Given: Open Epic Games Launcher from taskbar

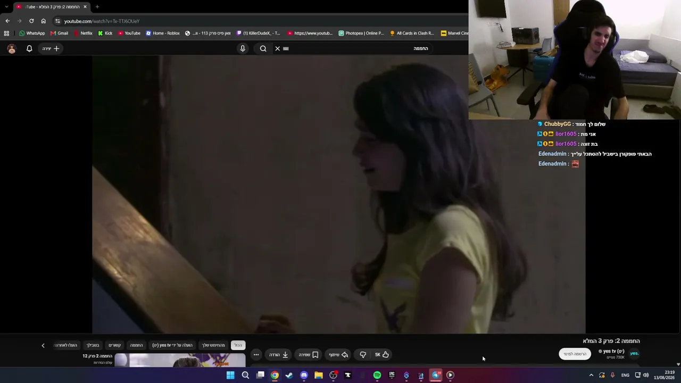Looking at the screenshot, I should [x=392, y=375].
